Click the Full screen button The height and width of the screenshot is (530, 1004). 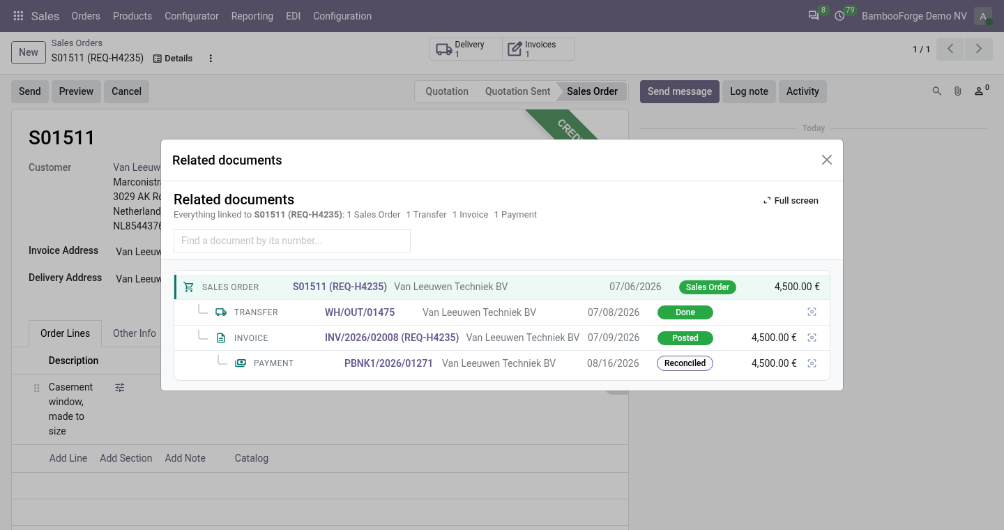tap(791, 201)
